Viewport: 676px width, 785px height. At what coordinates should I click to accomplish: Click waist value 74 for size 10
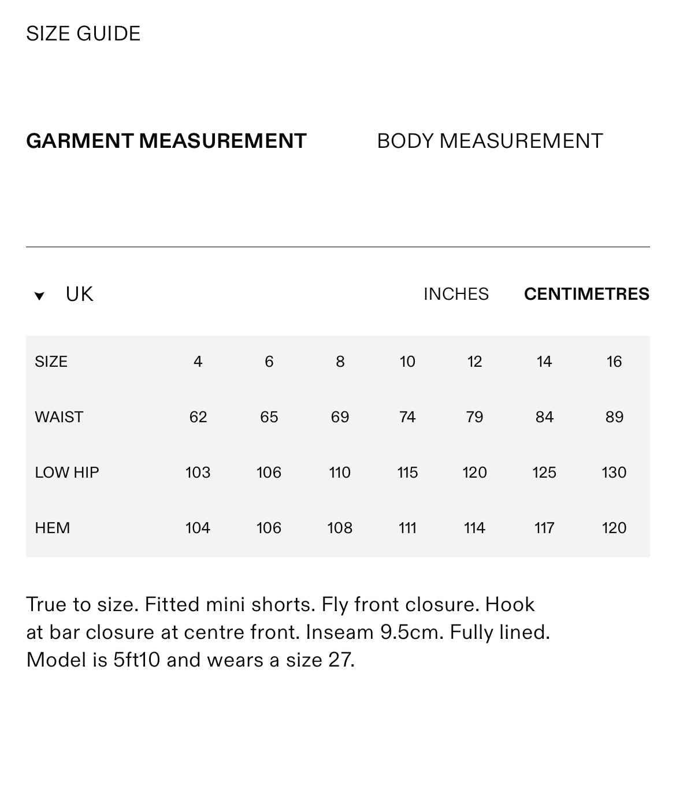407,417
